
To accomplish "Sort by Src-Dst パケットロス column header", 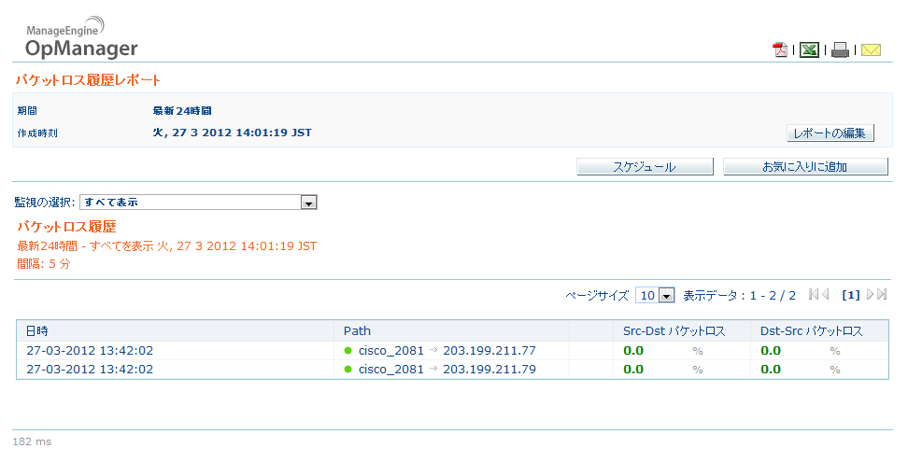I will (x=674, y=330).
